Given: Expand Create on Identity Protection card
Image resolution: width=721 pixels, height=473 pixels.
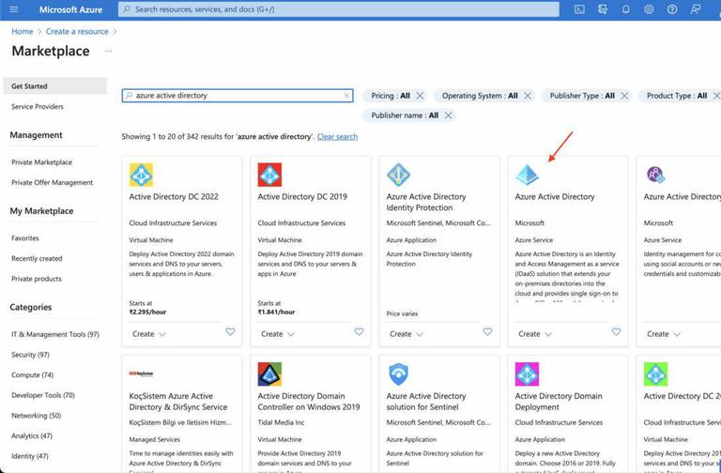Looking at the screenshot, I should point(406,334).
